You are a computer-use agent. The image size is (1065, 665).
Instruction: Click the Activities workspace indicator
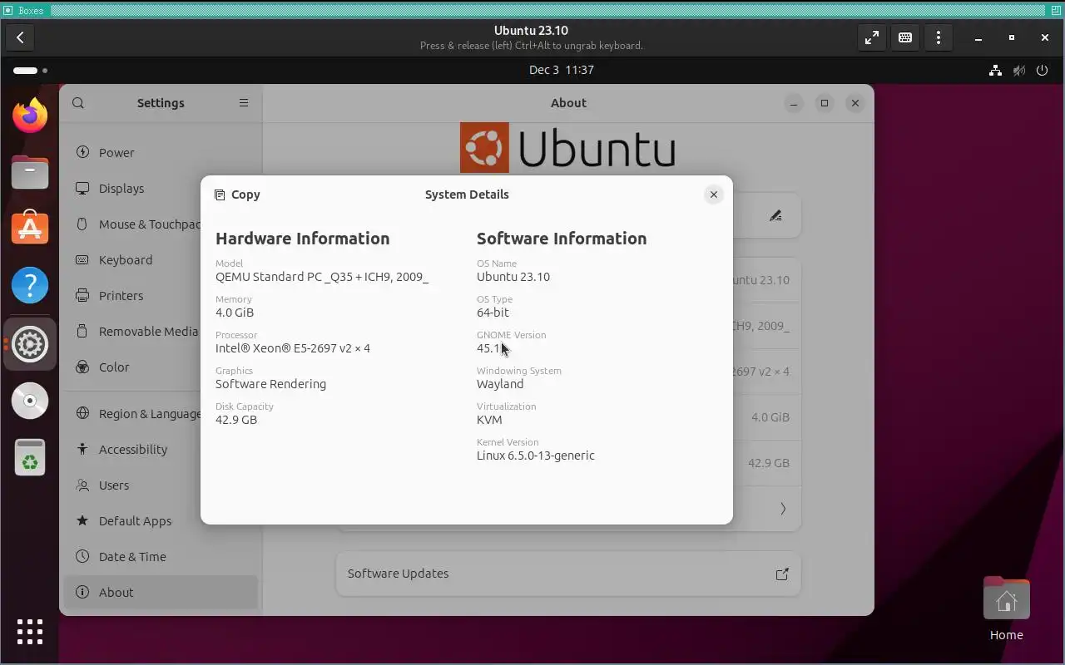[x=30, y=71]
